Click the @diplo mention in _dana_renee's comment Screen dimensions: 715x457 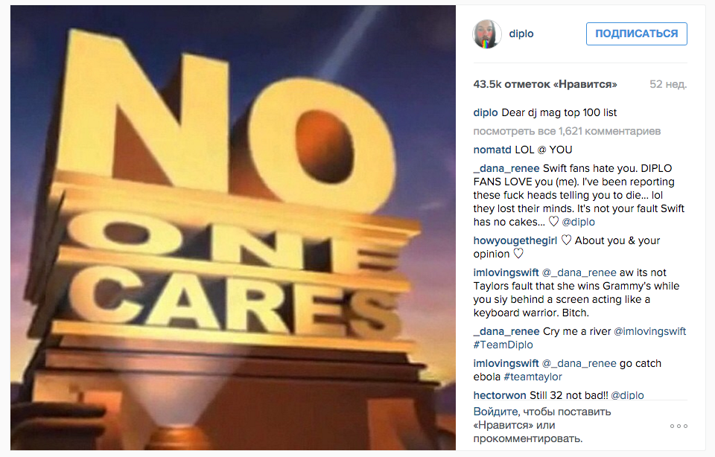(x=578, y=222)
